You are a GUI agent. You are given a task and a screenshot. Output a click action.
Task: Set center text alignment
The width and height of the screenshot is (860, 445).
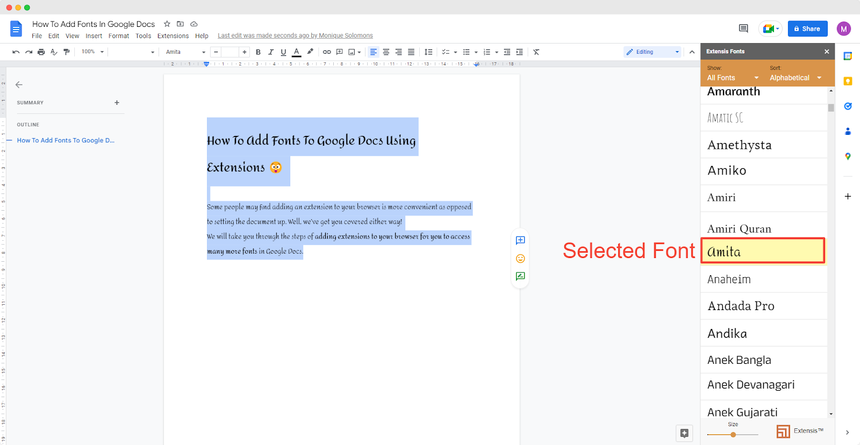386,52
